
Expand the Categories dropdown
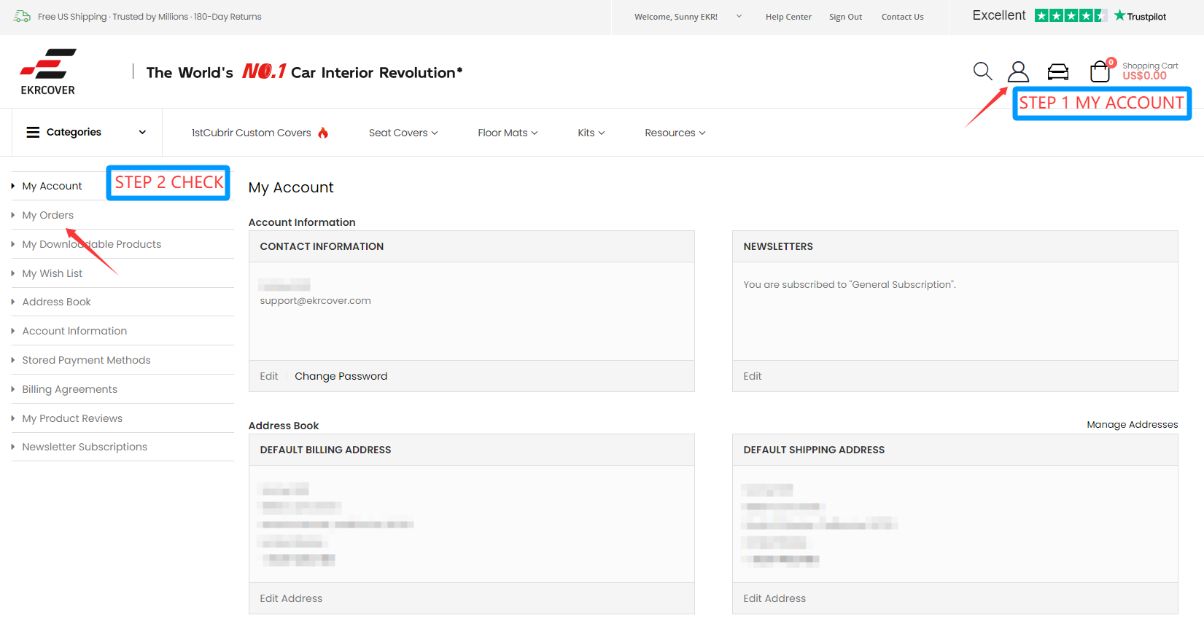[142, 133]
